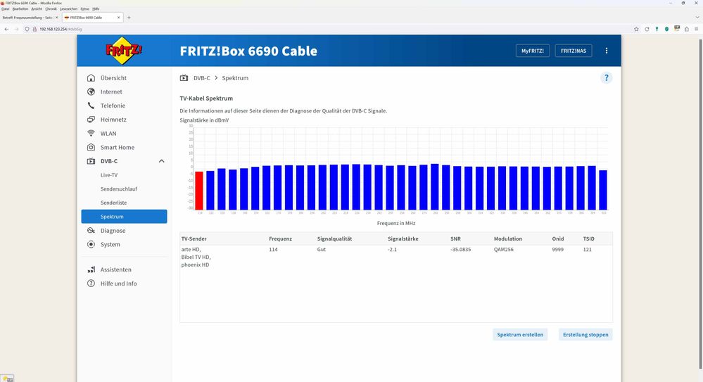Collapse the DVB-C menu chevron
This screenshot has height=382, width=703.
tap(161, 161)
